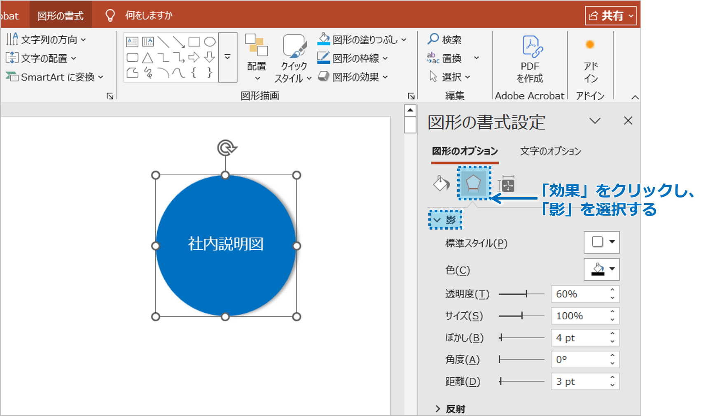Collapse the 影 shadow section
This screenshot has width=715, height=416.
pos(445,220)
